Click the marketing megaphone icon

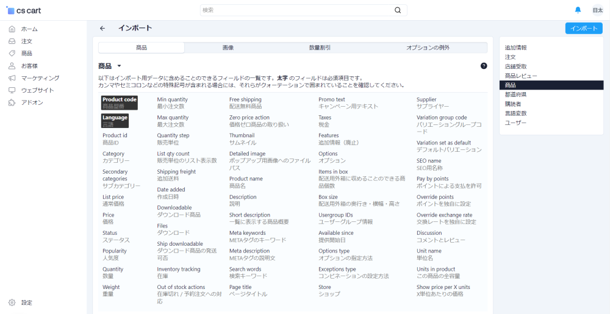[x=12, y=78]
